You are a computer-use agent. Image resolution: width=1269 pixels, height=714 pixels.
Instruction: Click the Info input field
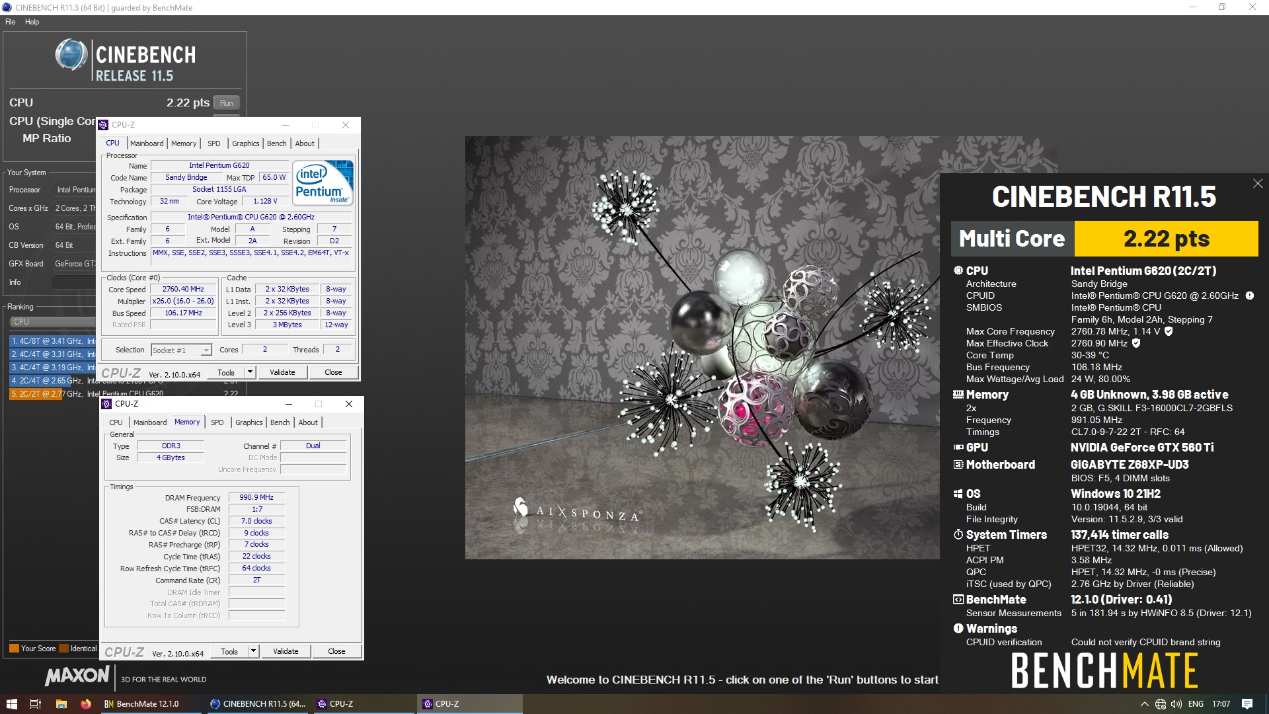click(74, 282)
